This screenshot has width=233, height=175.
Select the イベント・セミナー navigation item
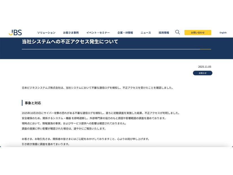(98, 32)
